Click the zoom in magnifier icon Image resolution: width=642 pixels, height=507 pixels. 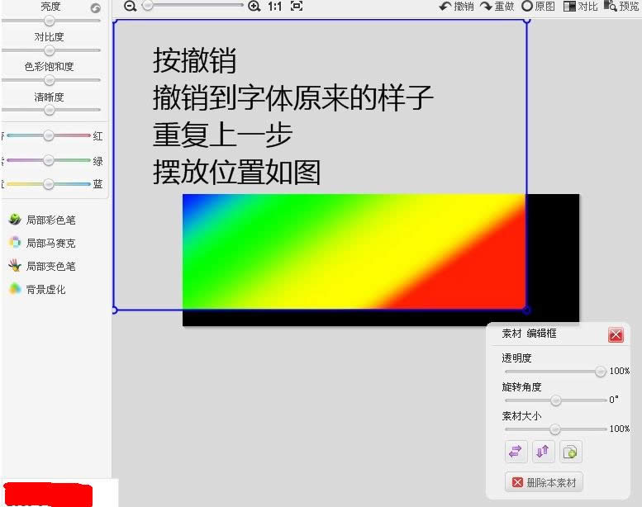(x=254, y=6)
